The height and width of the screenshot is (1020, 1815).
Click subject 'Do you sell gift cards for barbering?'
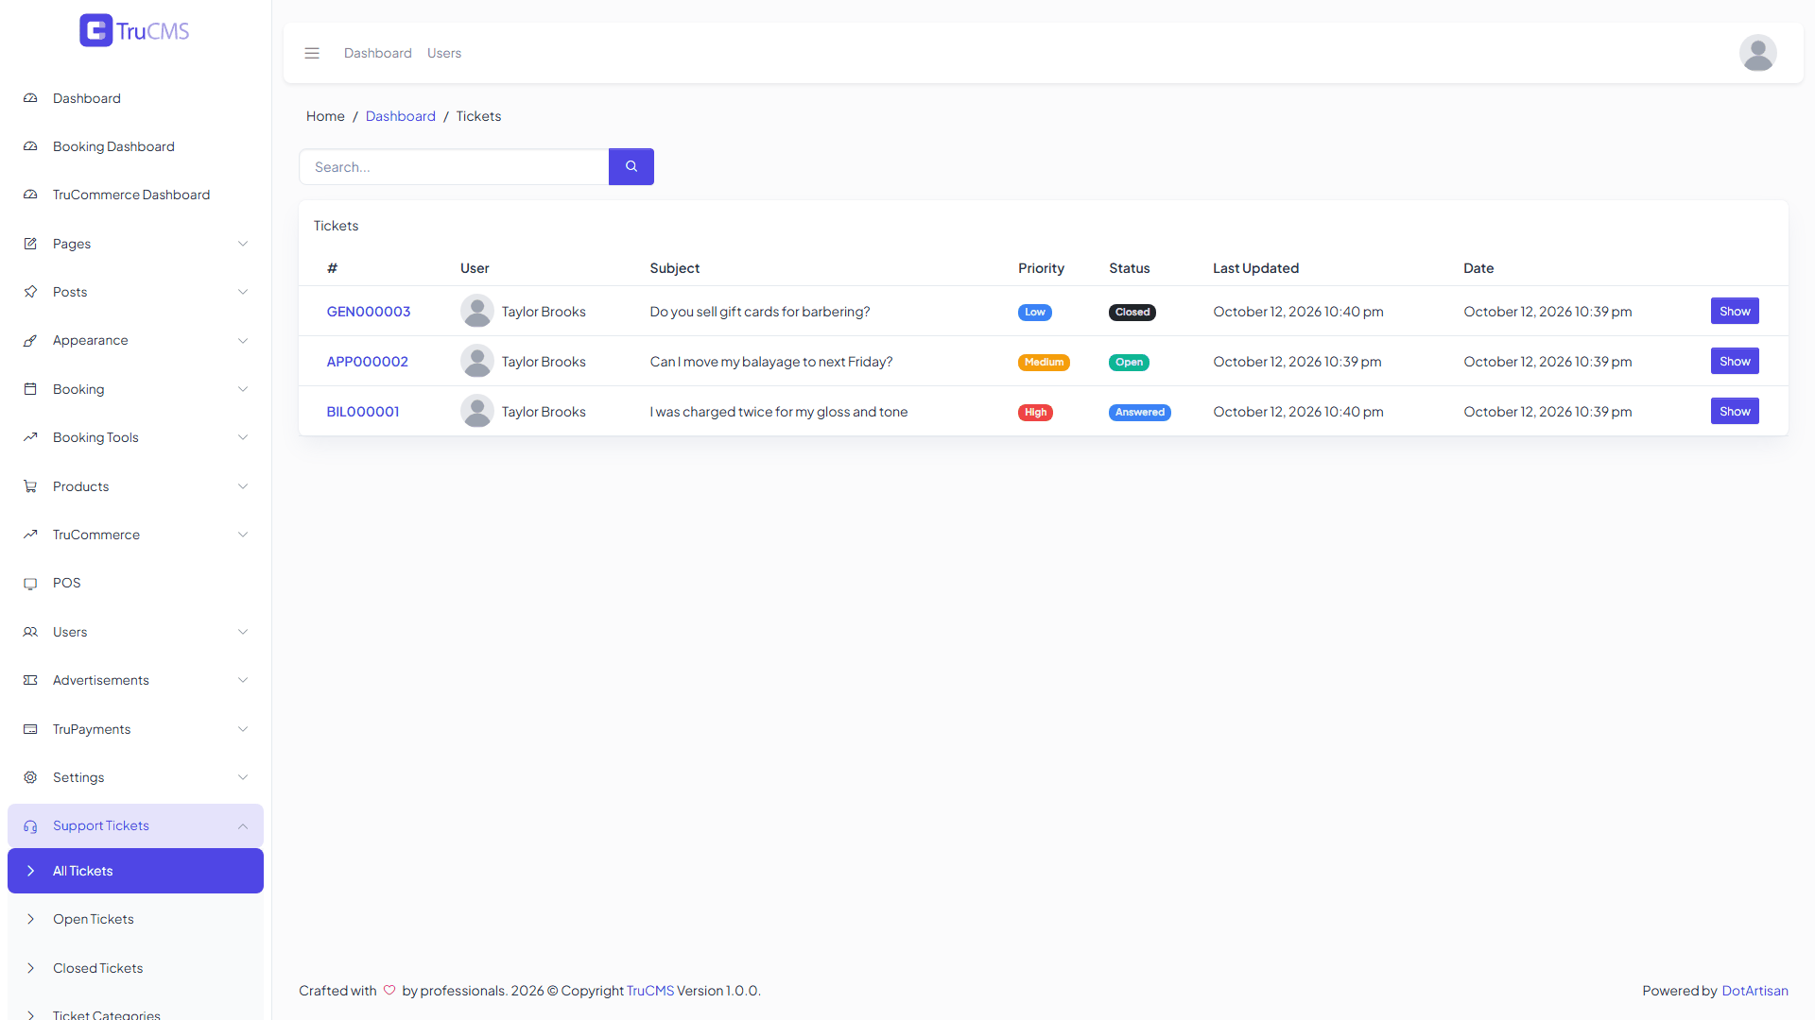point(760,312)
